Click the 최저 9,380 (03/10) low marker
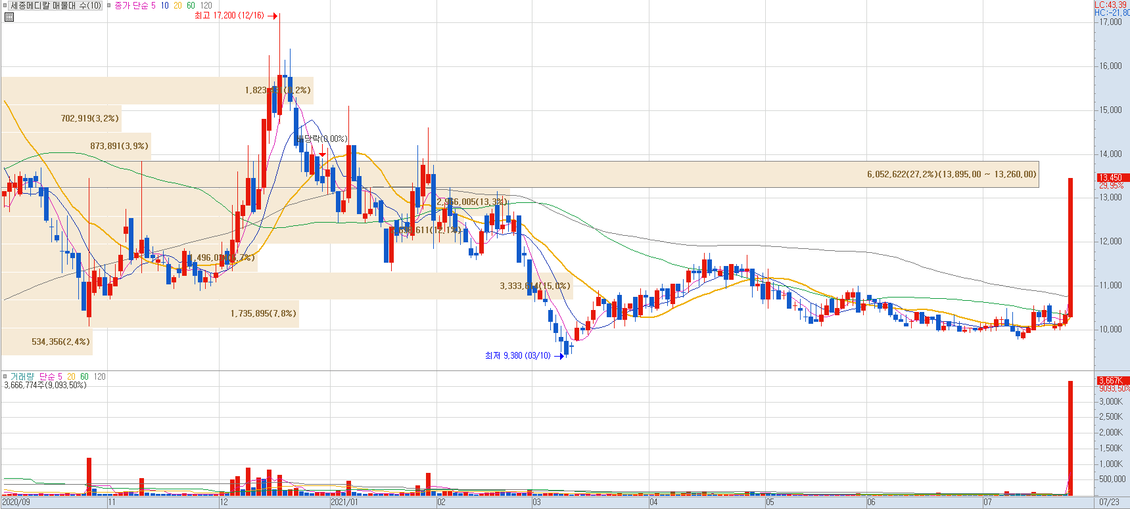The height and width of the screenshot is (509, 1130). coord(524,356)
